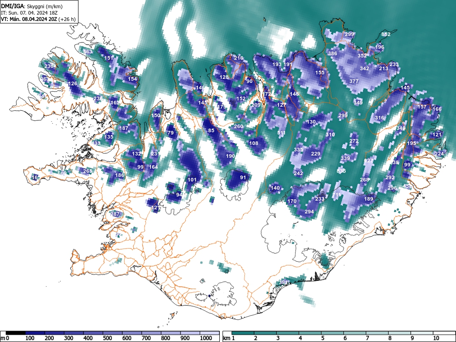
Task: Select the '352' visibility value
Action: click(362, 56)
